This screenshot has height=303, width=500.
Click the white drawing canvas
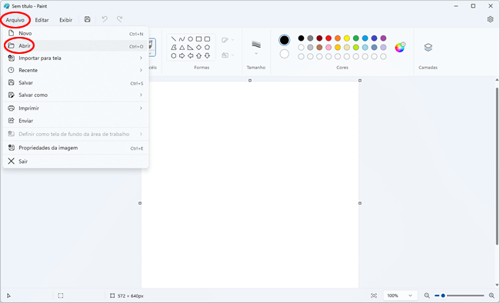coord(250,185)
